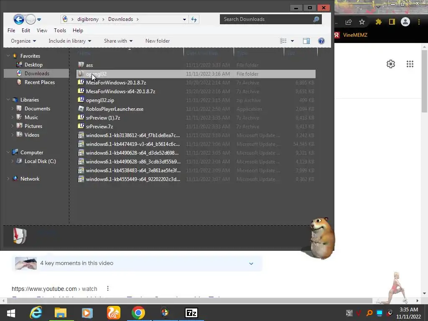Create a New folder

(x=158, y=41)
